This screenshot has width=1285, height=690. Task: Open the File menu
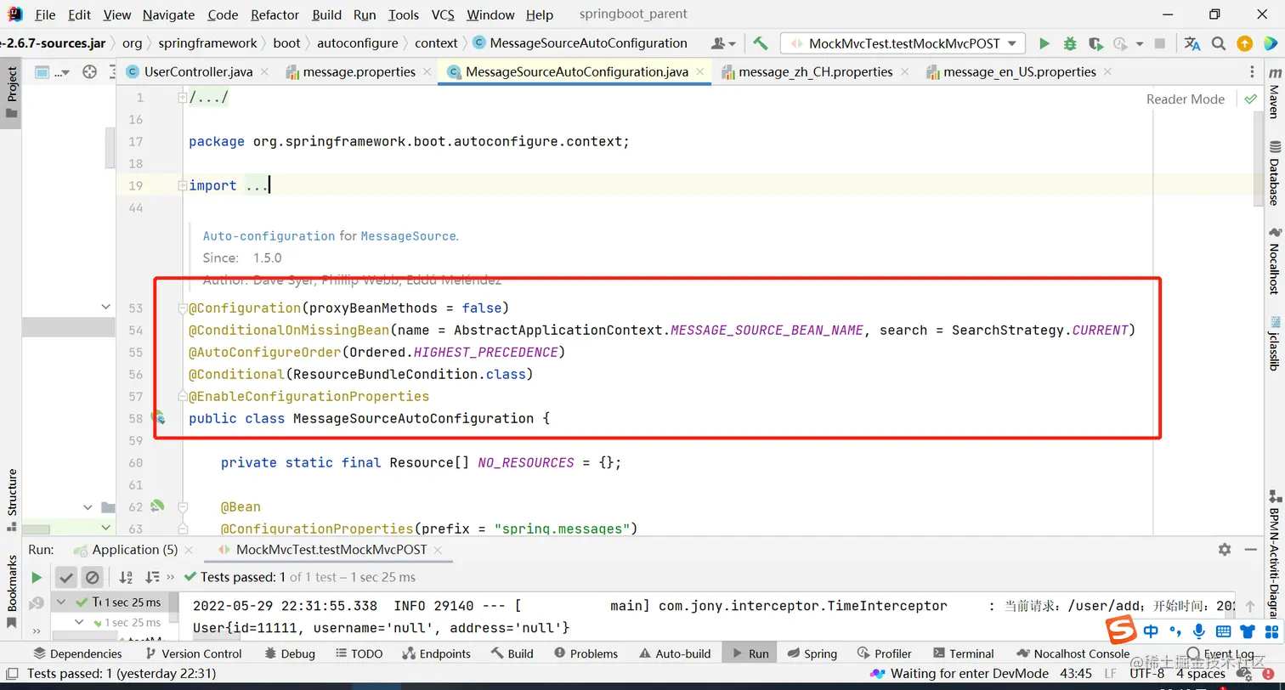tap(45, 14)
